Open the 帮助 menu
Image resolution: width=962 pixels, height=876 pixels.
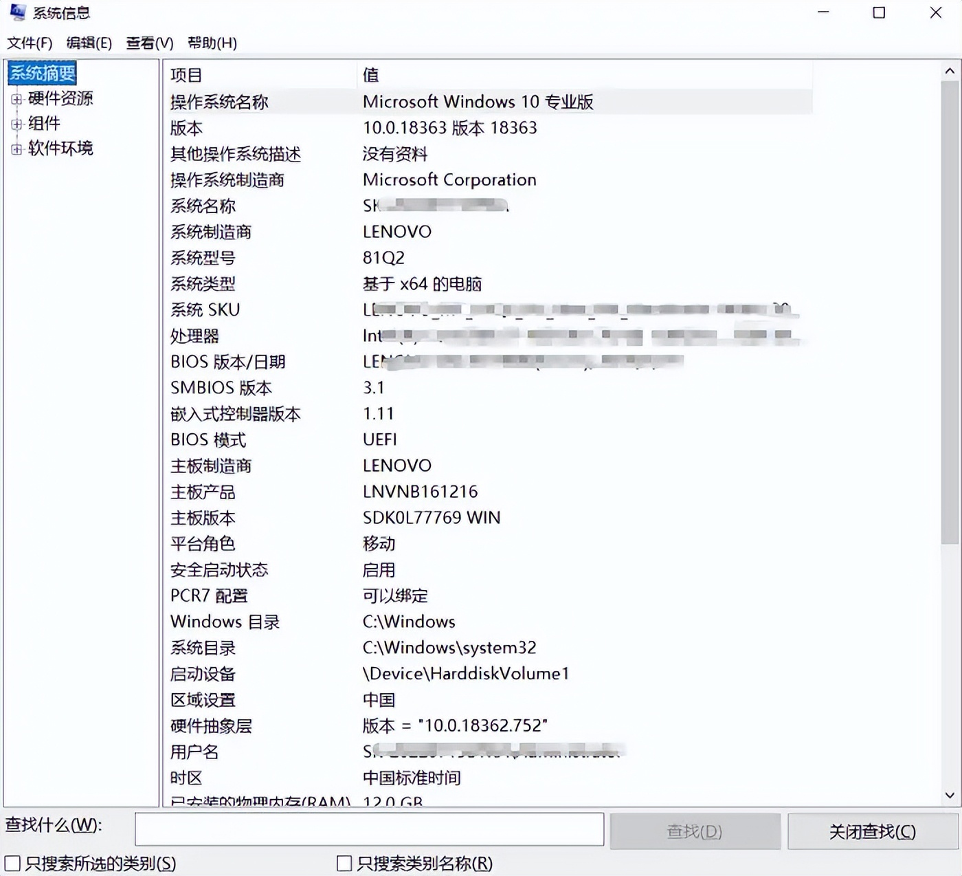211,43
